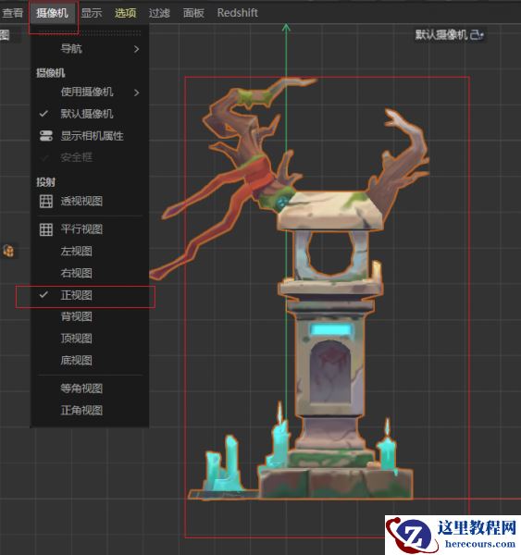Click the 平行视图 grid icon

click(46, 229)
